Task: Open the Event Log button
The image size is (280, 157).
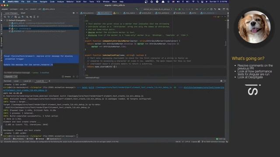Action: [x=221, y=139]
